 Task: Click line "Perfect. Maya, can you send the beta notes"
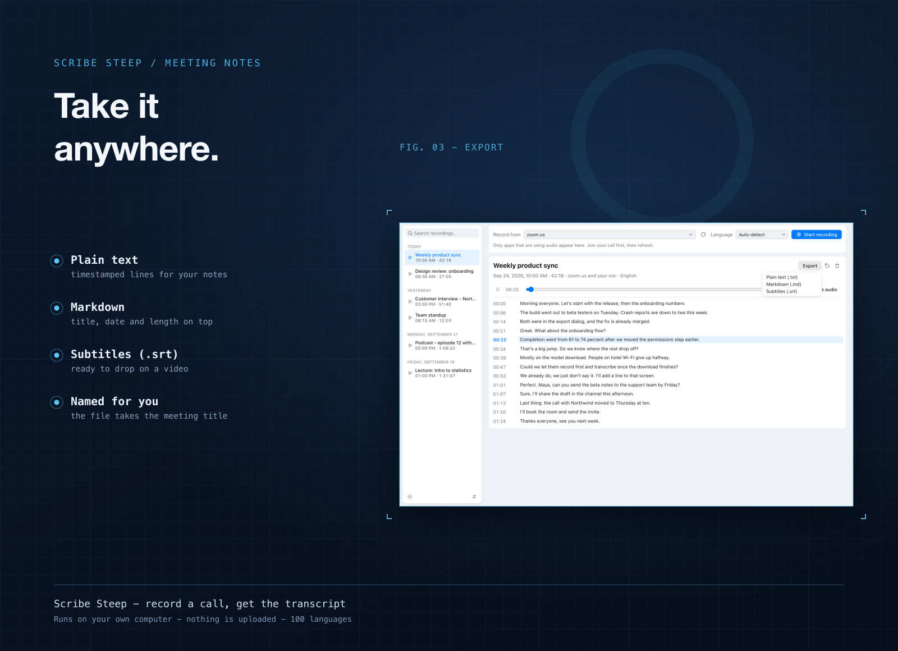tap(600, 385)
